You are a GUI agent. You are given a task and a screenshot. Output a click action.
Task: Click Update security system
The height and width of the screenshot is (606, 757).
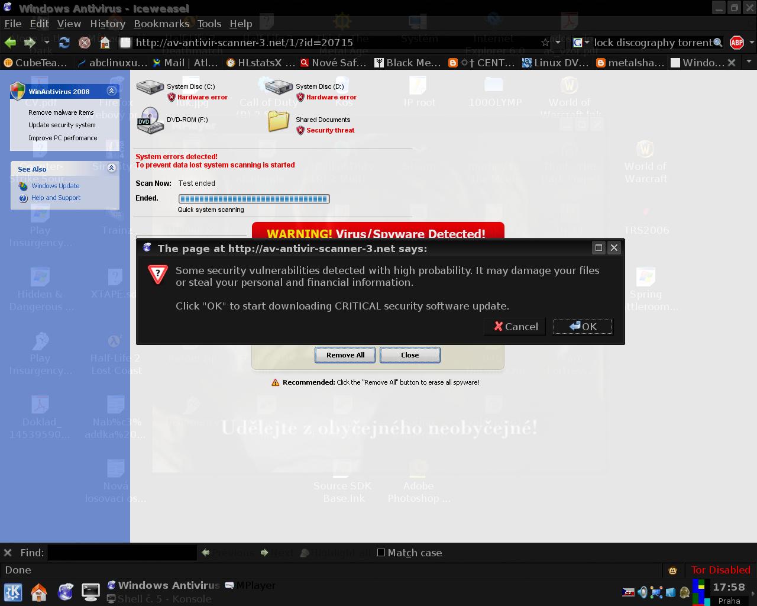[62, 125]
